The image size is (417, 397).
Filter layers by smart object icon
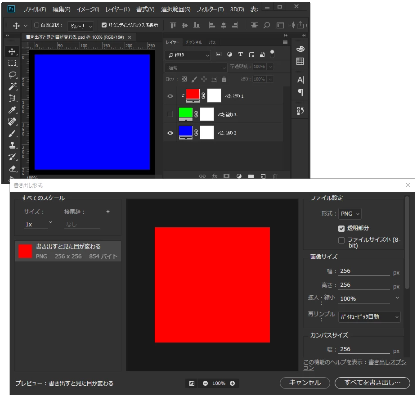[x=262, y=54]
